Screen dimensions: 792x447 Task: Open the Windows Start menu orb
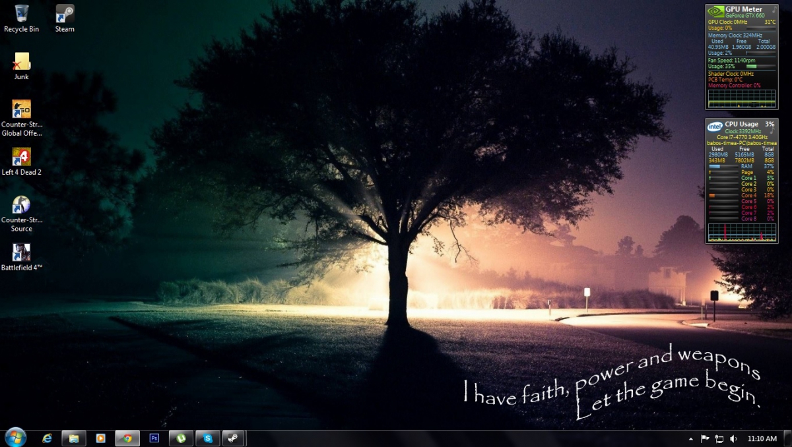[x=15, y=436]
